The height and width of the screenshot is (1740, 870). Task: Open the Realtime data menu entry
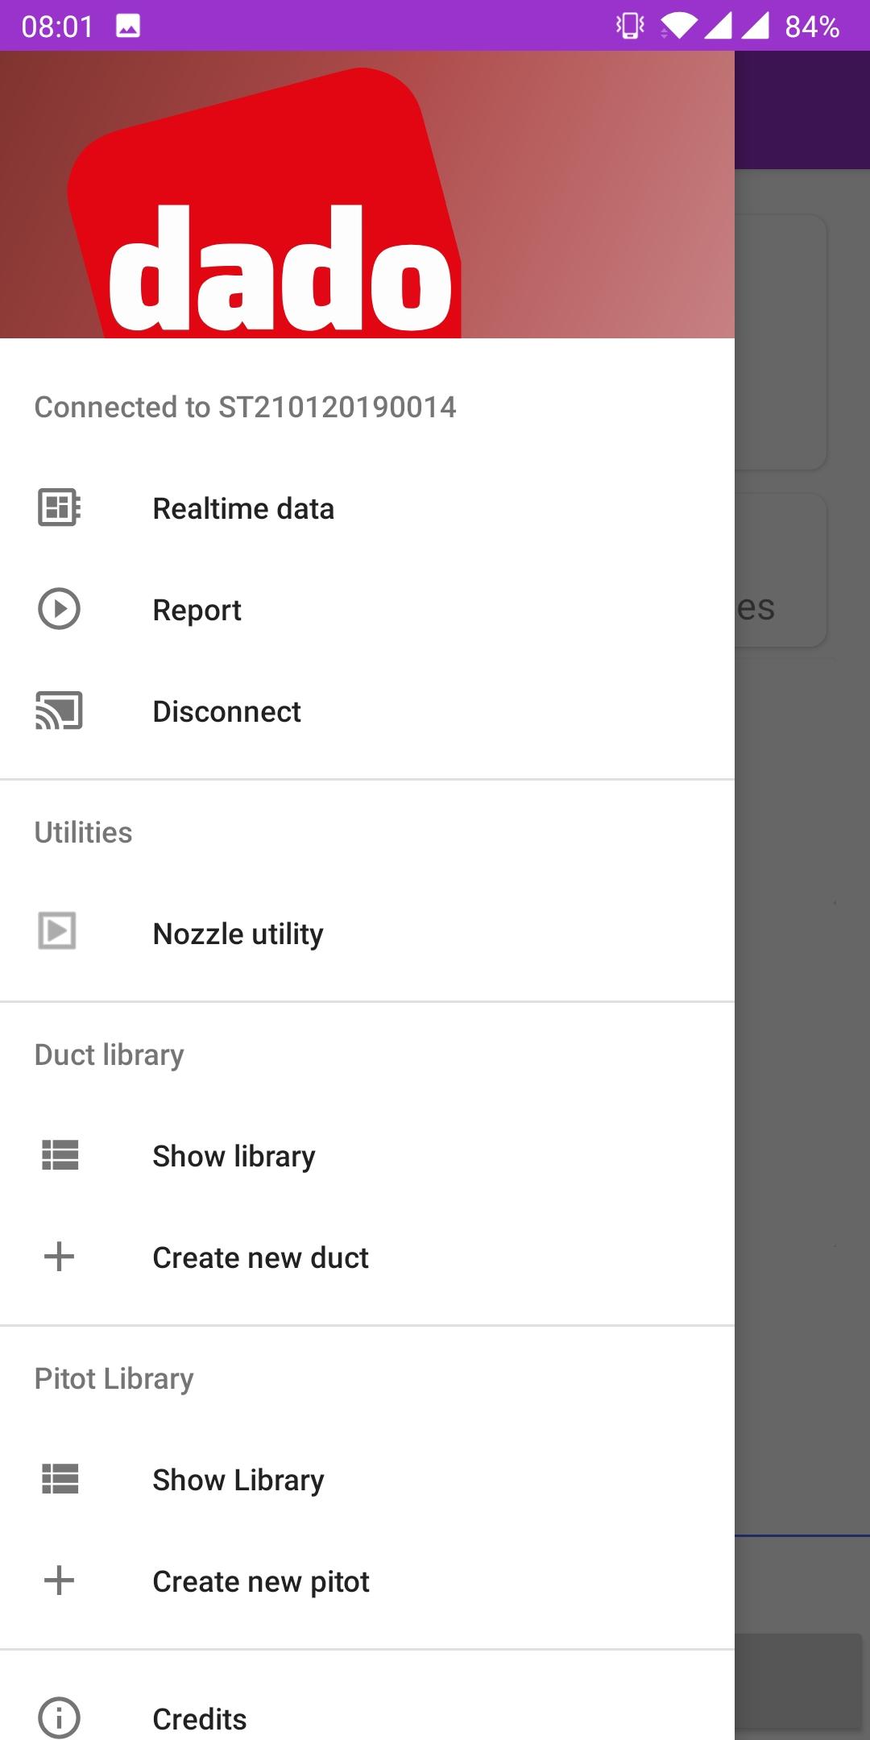243,509
